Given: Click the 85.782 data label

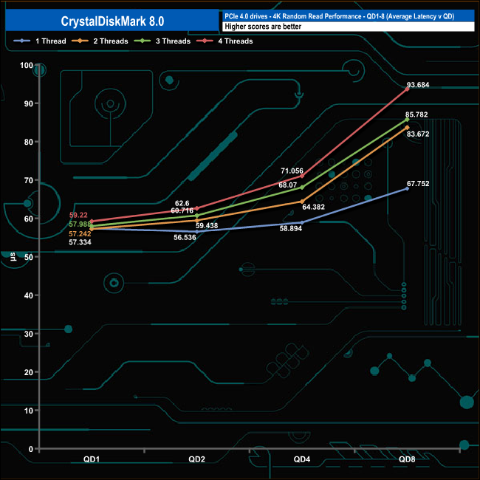Looking at the screenshot, I should [416, 114].
